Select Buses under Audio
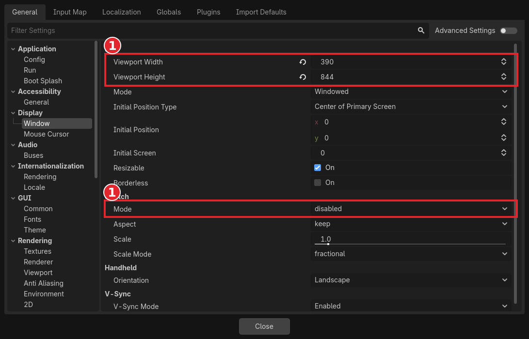529x339 pixels. point(33,155)
